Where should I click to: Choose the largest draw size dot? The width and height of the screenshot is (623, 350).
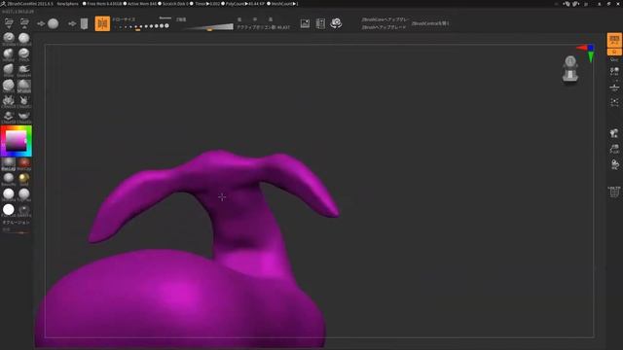[166, 26]
